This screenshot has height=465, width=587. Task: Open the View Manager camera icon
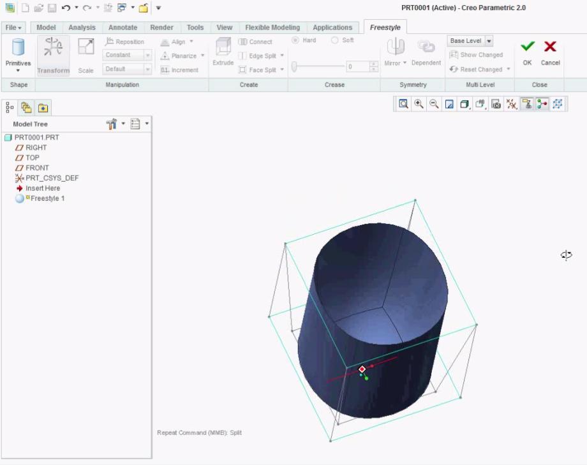[x=496, y=104]
